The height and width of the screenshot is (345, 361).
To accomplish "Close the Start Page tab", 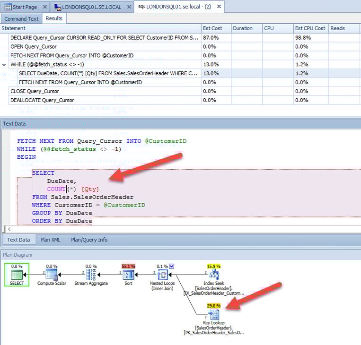I will coord(44,7).
